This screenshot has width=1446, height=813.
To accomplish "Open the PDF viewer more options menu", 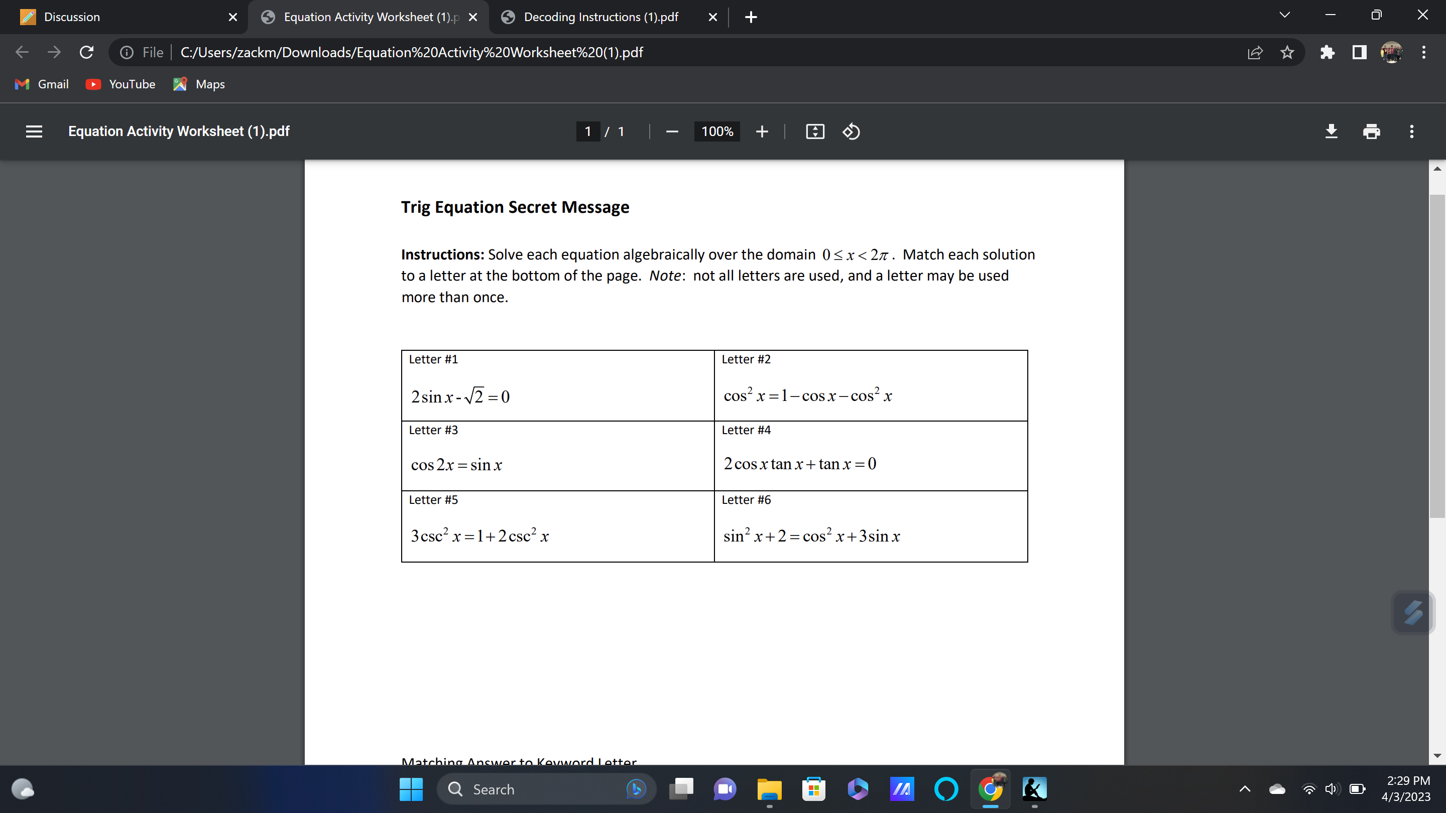I will (x=1411, y=131).
